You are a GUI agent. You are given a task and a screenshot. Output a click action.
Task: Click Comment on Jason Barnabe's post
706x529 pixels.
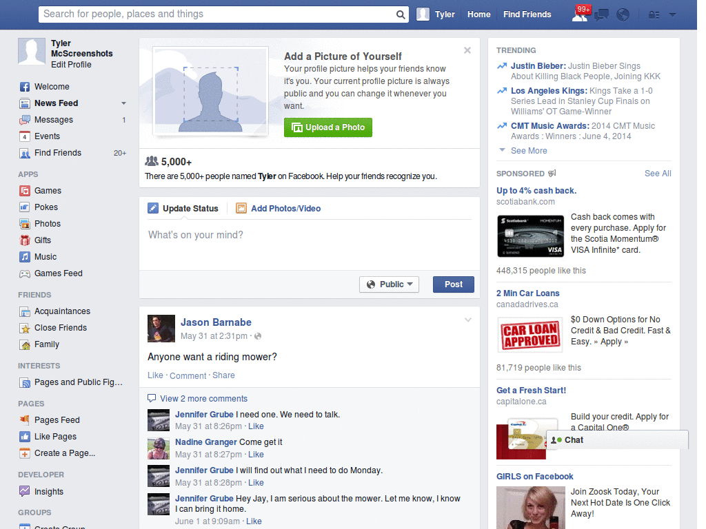pyautogui.click(x=188, y=375)
